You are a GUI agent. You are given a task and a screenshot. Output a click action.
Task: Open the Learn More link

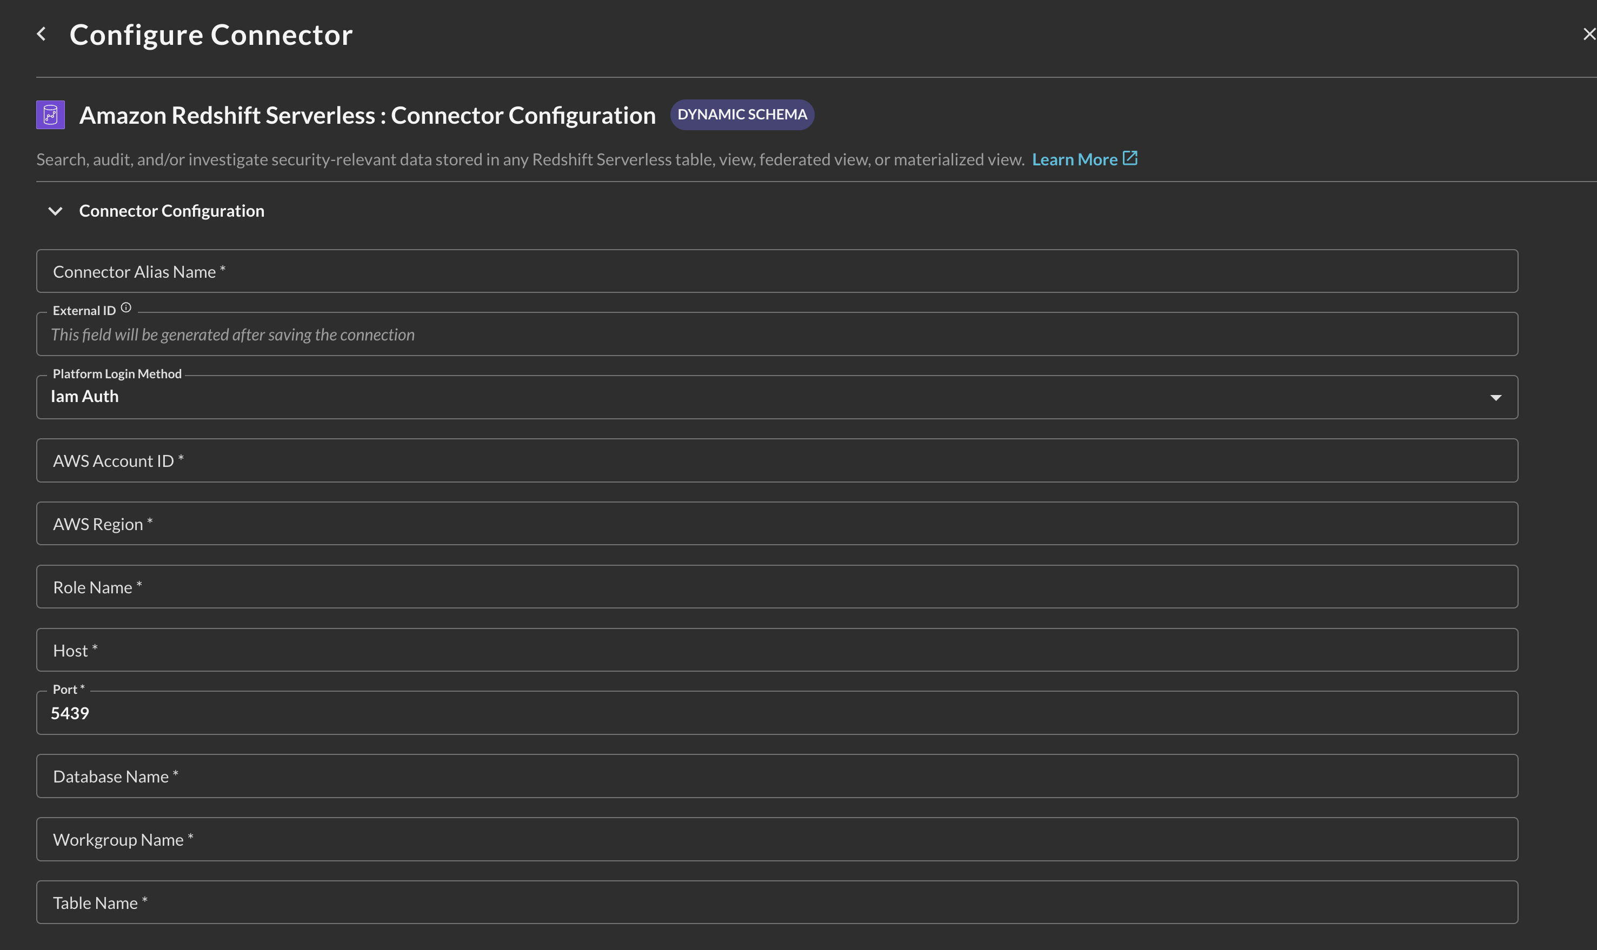point(1074,159)
